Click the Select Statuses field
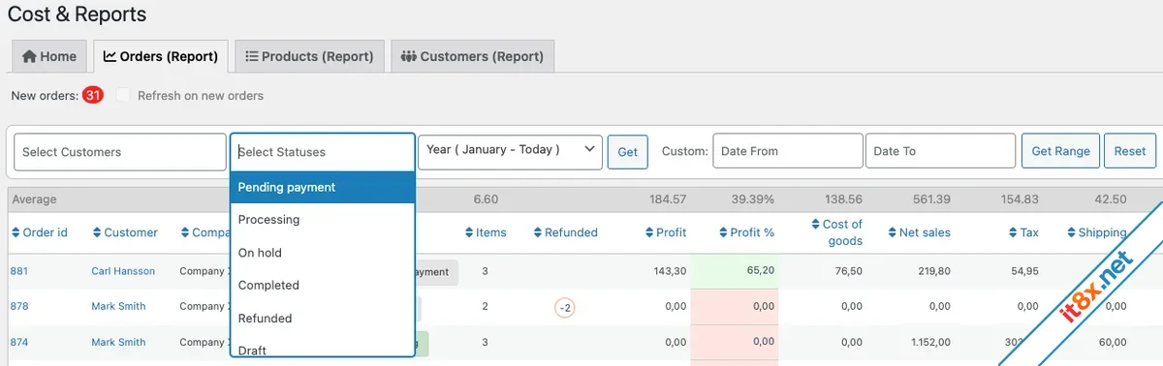The image size is (1163, 366). 323,152
